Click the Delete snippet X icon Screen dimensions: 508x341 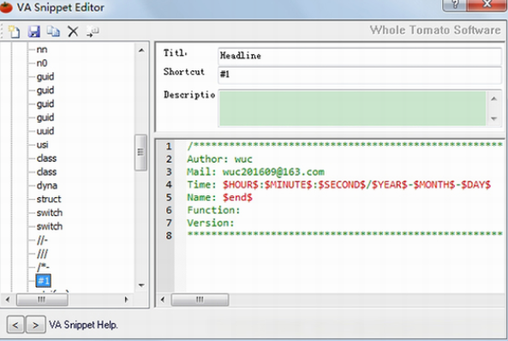[x=73, y=32]
